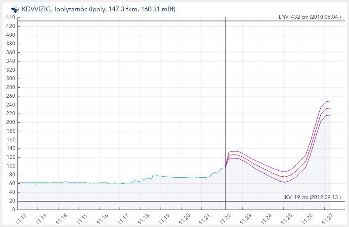The image size is (349, 227).
Task: Click the blue measured line bump near 11.18.
Action: [x=154, y=175]
